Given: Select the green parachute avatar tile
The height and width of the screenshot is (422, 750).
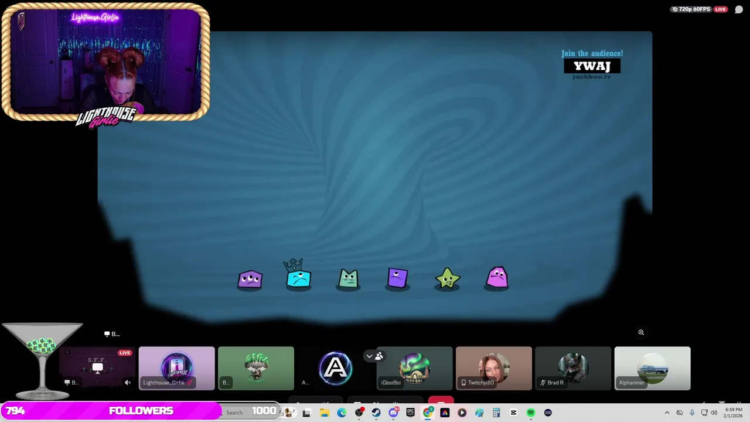Looking at the screenshot, I should pyautogui.click(x=256, y=368).
